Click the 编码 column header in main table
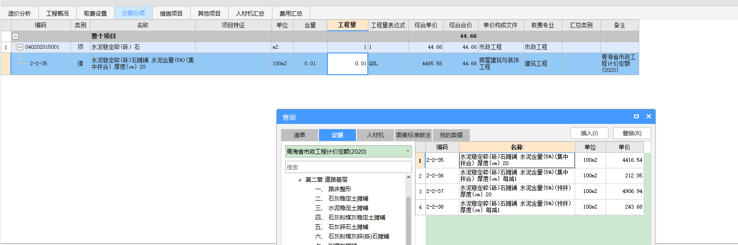 (41, 25)
